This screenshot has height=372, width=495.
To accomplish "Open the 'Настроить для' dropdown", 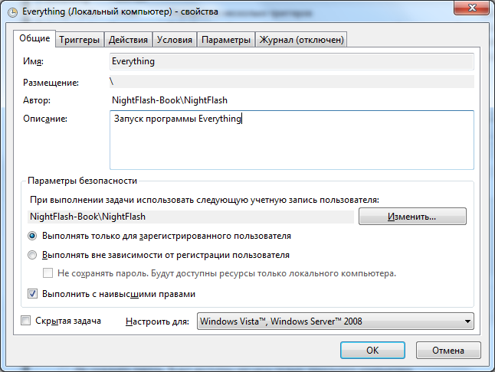I will pos(336,321).
